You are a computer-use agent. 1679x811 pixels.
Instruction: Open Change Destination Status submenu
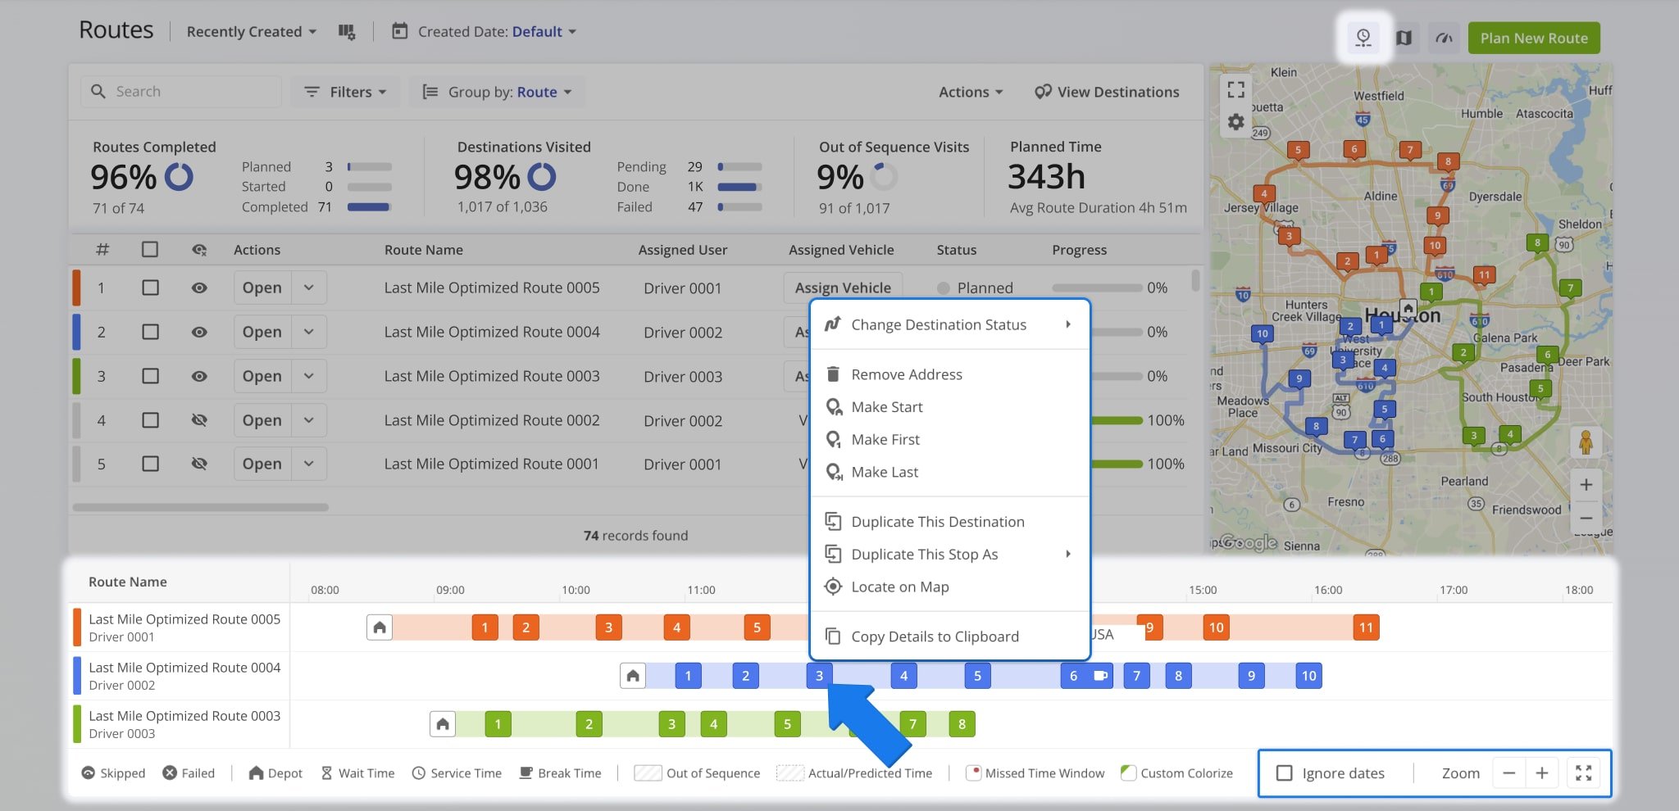pyautogui.click(x=949, y=324)
